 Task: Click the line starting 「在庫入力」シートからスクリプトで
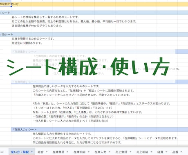[x=81, y=95]
